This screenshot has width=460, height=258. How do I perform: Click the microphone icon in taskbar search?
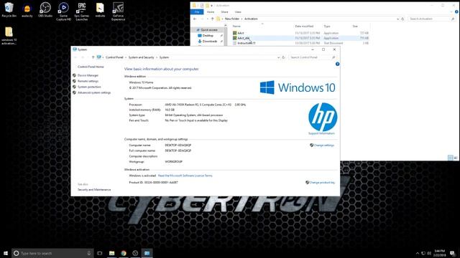[x=89, y=253]
